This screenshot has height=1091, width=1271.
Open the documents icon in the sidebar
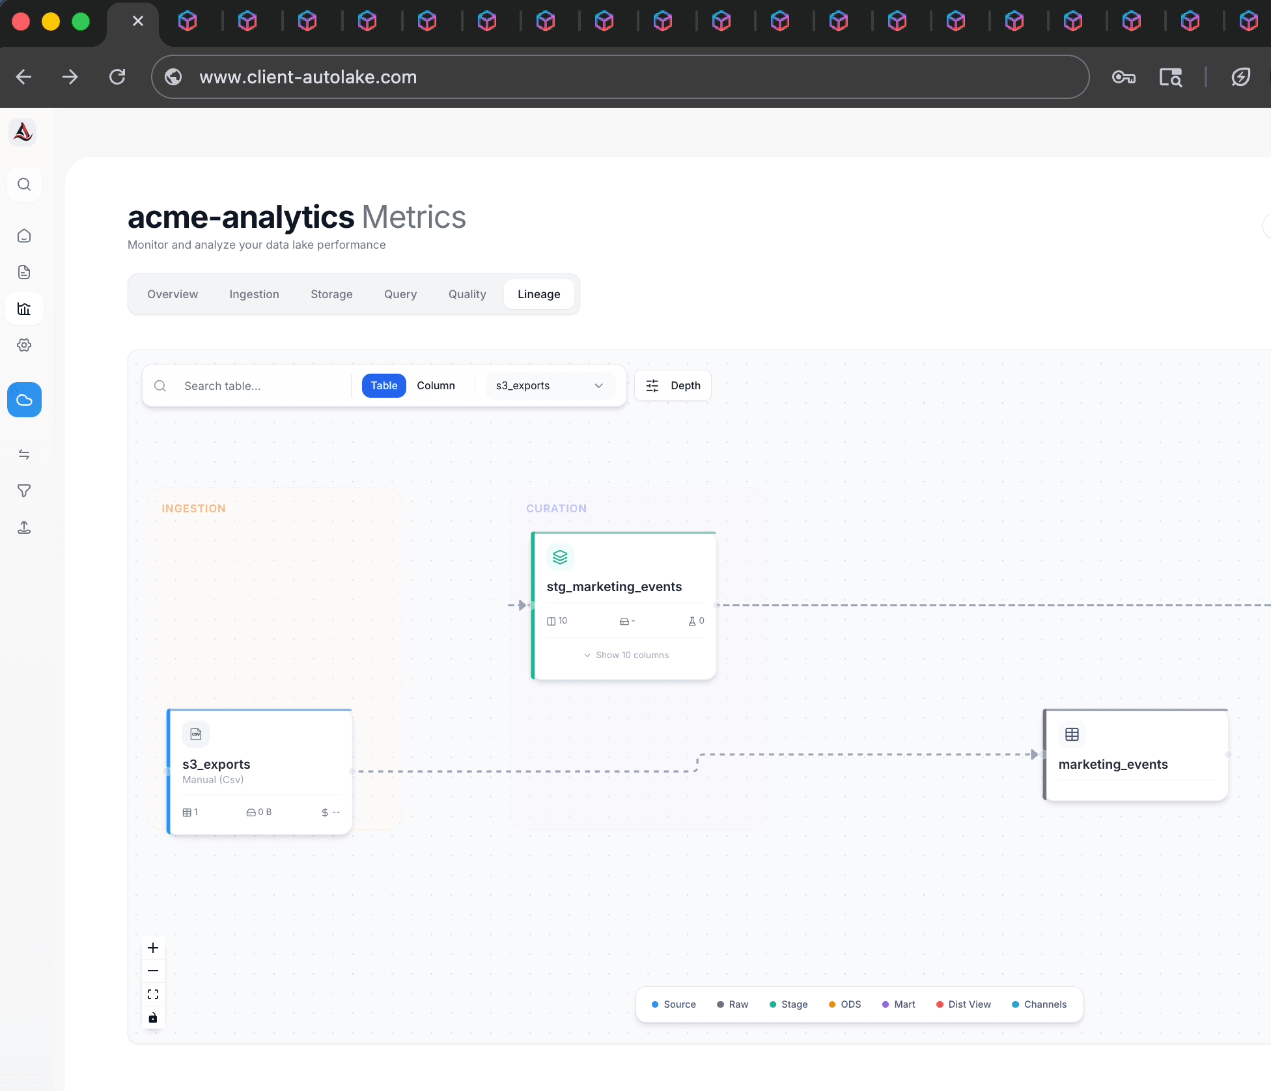pos(24,272)
